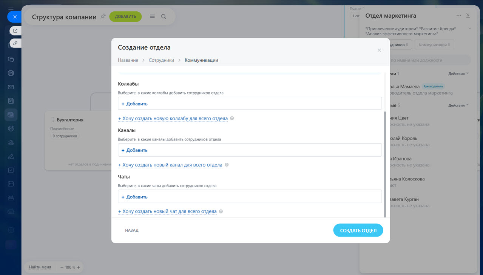
Task: Close the slider with blue X button
Action: point(15,17)
